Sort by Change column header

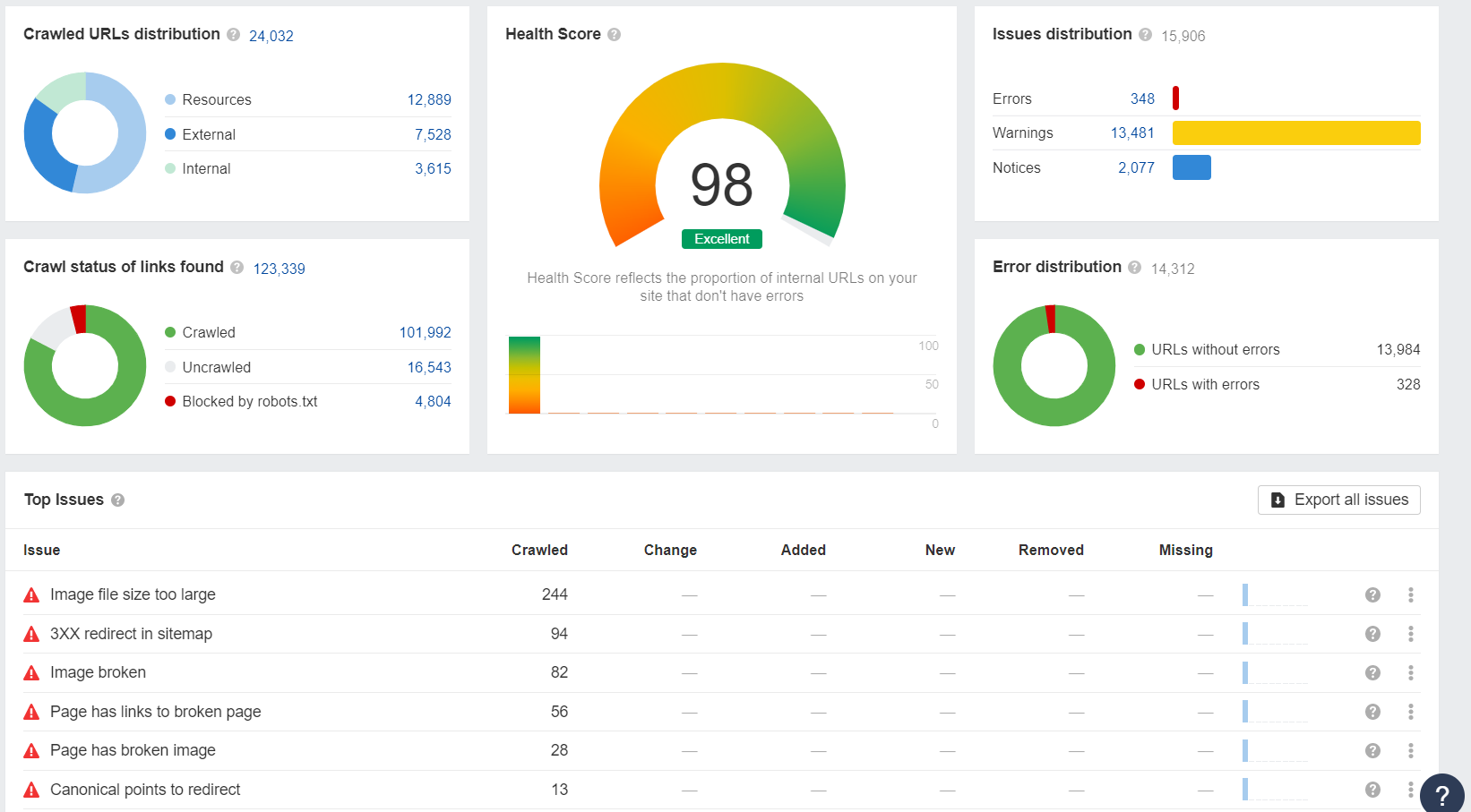670,550
